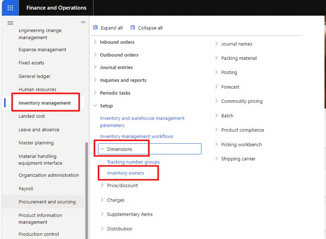Open Inventory owners link
Viewport: 326px width, 239px height.
point(125,173)
